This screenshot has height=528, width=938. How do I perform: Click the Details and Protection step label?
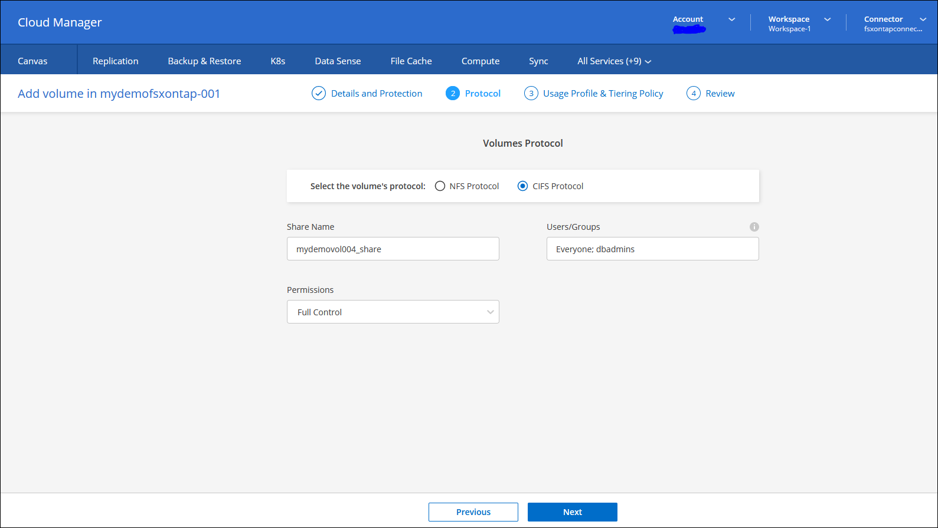tap(377, 93)
